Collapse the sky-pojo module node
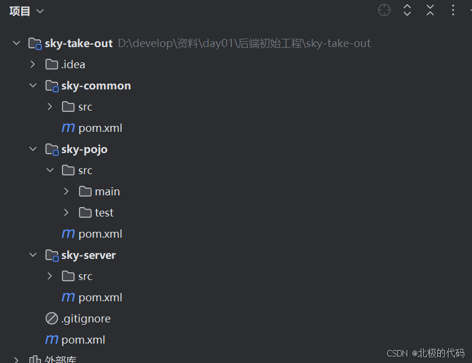472x363 pixels. 33,149
